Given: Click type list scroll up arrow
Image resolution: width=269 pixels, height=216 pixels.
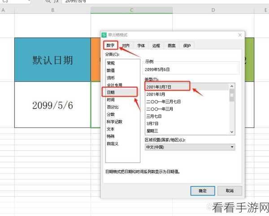Looking at the screenshot, I should coord(232,86).
